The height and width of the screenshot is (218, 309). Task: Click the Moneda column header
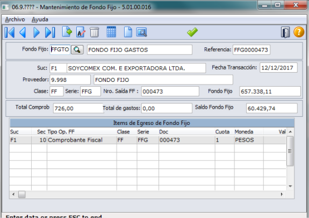tap(249, 132)
